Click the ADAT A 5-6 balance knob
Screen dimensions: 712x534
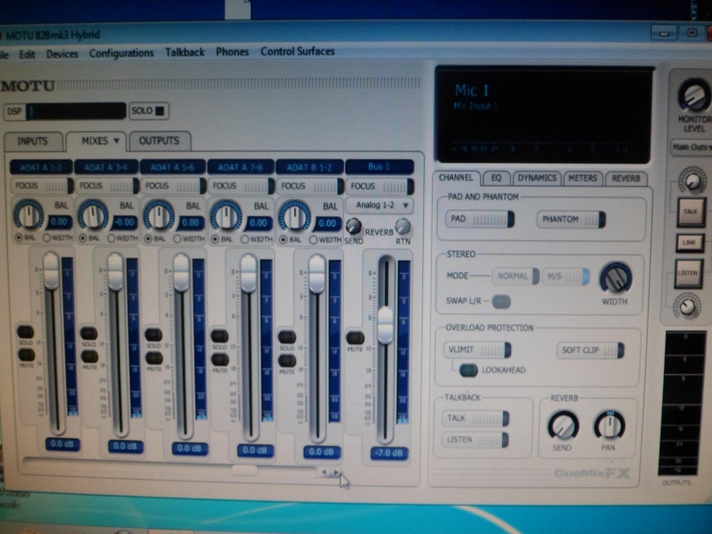(158, 216)
